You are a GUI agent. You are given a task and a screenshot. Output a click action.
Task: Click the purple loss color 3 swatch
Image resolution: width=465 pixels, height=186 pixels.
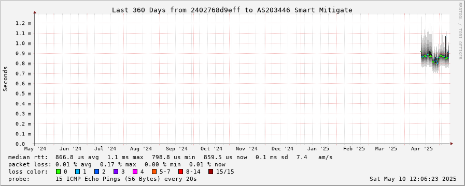(116, 172)
